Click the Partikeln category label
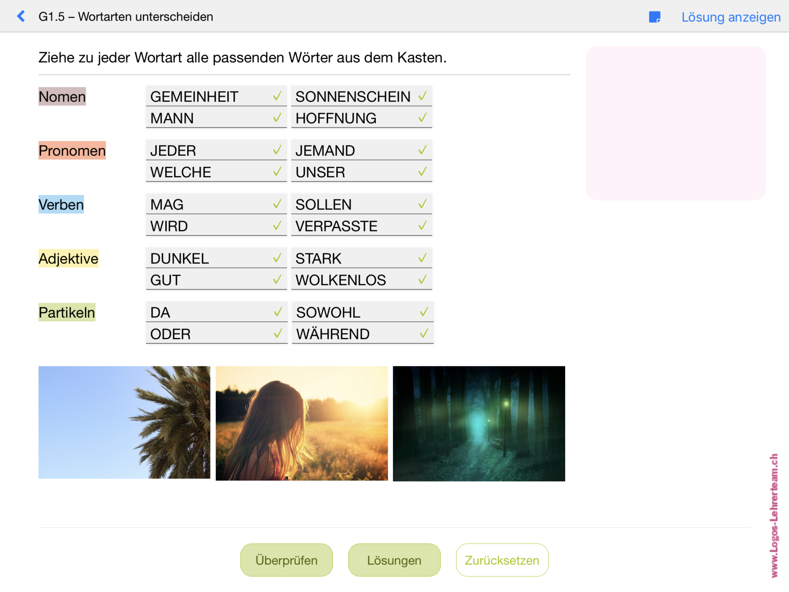This screenshot has height=592, width=789. point(67,312)
